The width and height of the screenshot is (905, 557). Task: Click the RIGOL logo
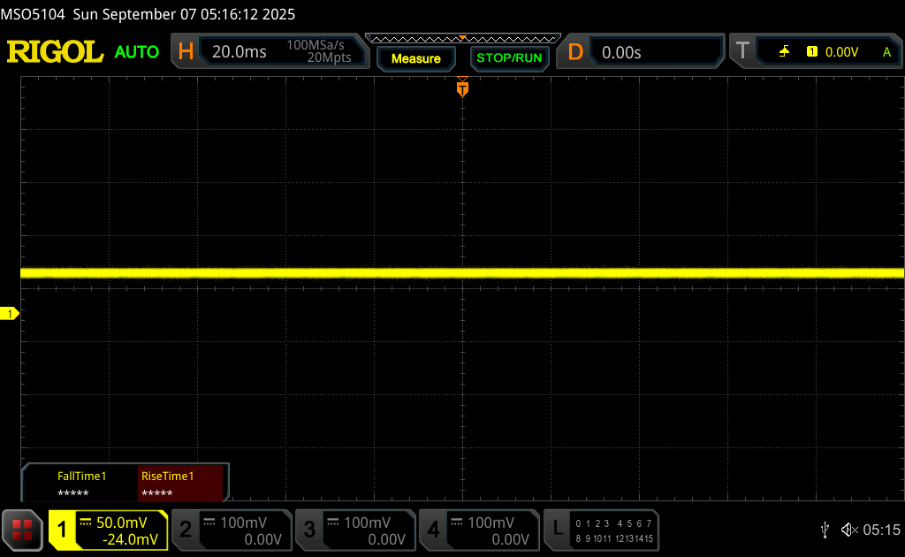55,52
